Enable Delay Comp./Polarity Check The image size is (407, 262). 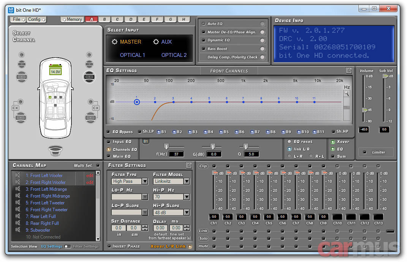[x=263, y=57]
